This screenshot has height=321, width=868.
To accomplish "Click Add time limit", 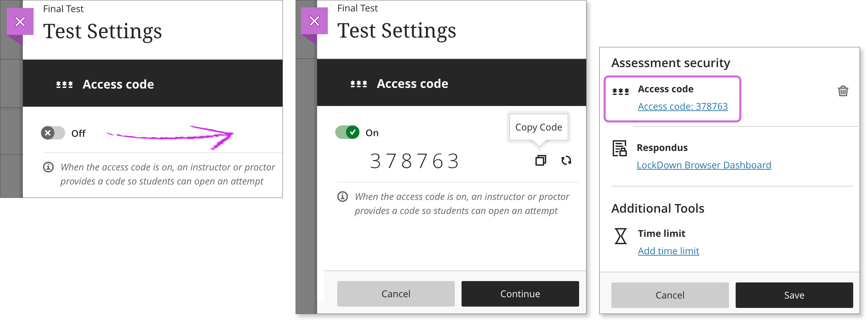I will coord(668,251).
